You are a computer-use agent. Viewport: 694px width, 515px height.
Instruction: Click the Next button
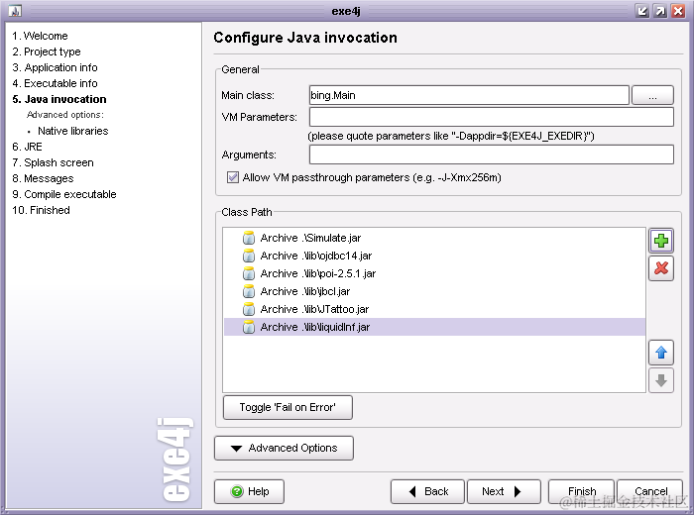click(504, 491)
